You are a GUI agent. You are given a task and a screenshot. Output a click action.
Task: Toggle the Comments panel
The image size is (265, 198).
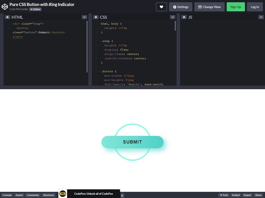click(x=33, y=195)
